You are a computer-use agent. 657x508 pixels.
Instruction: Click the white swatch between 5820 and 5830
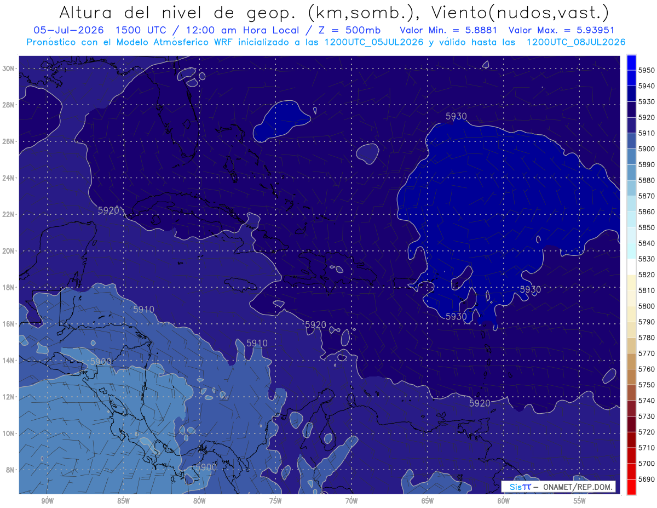point(631,266)
